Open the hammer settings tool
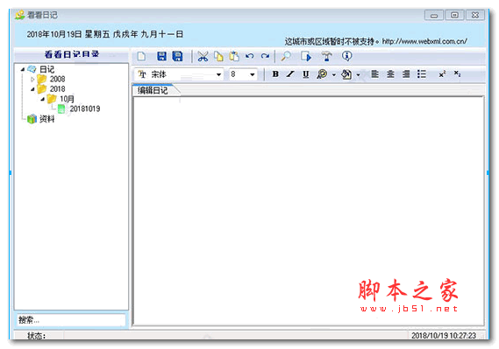The image size is (499, 349). (x=326, y=57)
